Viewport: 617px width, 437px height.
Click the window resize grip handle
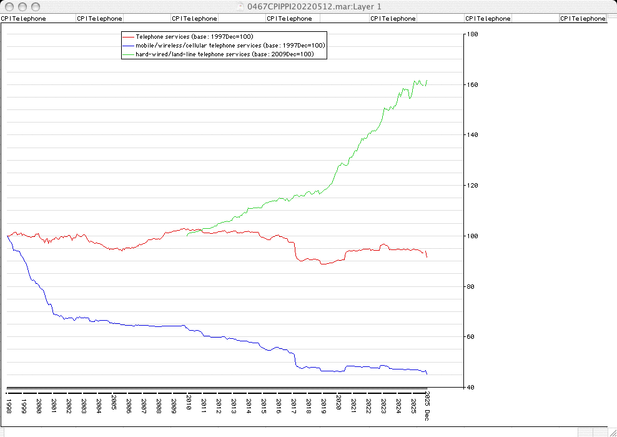pyautogui.click(x=611, y=431)
